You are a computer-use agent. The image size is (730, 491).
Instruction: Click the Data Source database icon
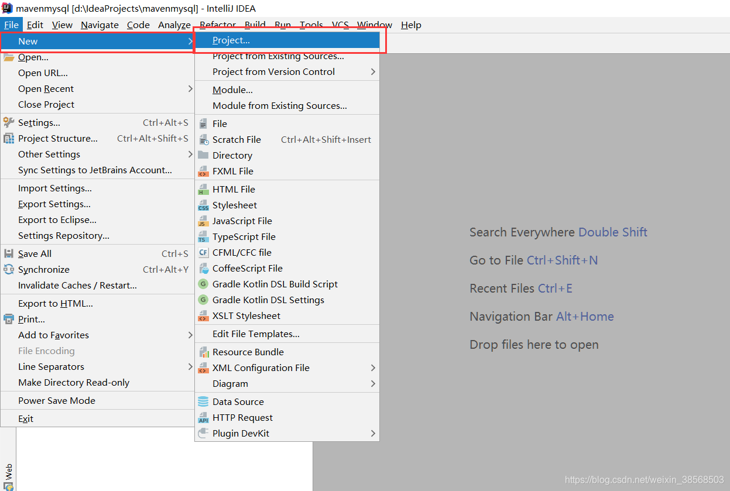pos(203,401)
